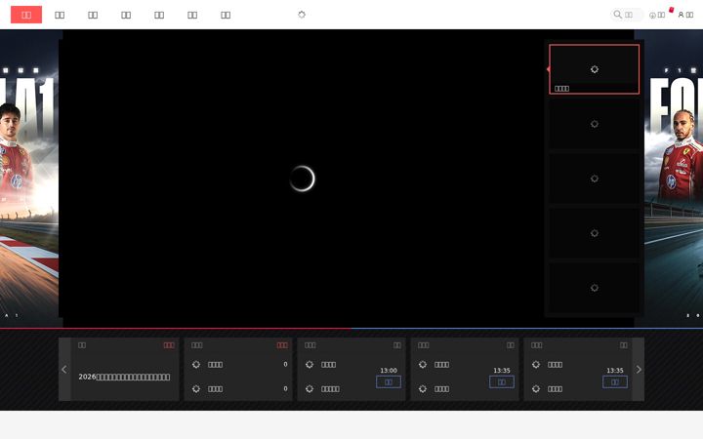Screen dimensions: 703x439
Task: Click the 13:00 kickoff time text
Action: [389, 371]
